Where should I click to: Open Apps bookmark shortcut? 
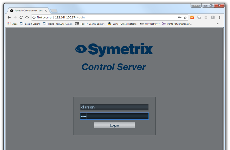coord(12,24)
